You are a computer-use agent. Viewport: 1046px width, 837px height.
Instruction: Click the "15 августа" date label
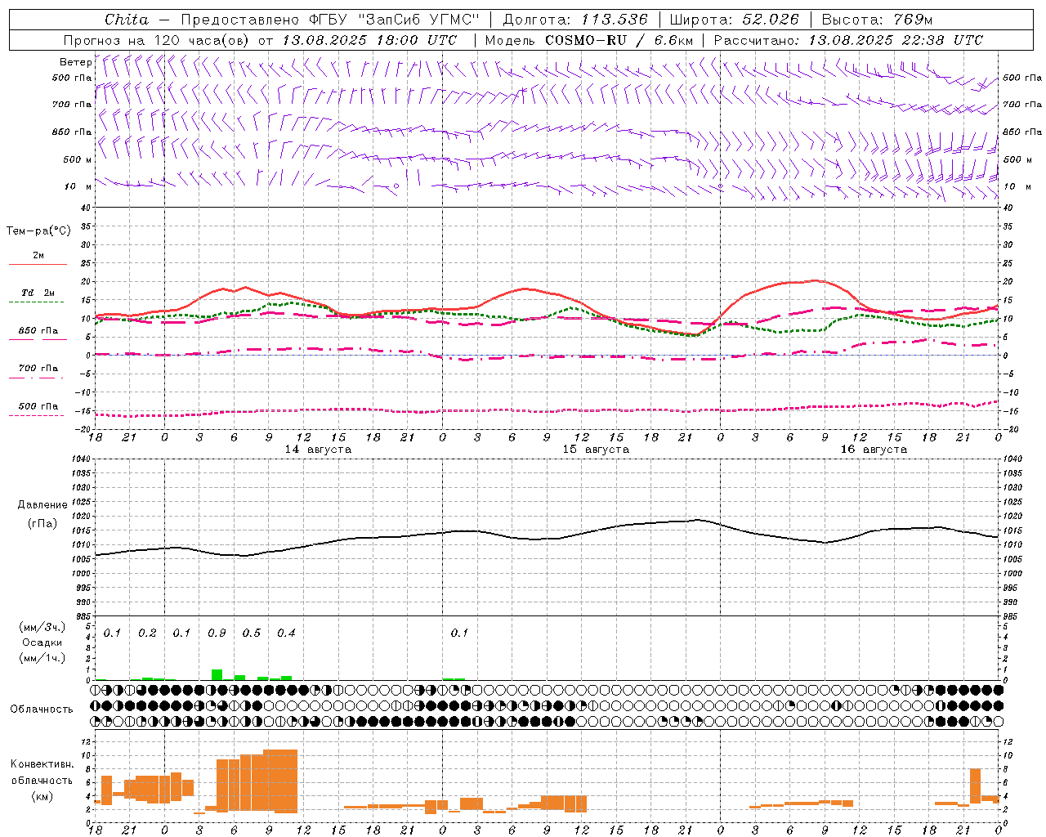596,450
